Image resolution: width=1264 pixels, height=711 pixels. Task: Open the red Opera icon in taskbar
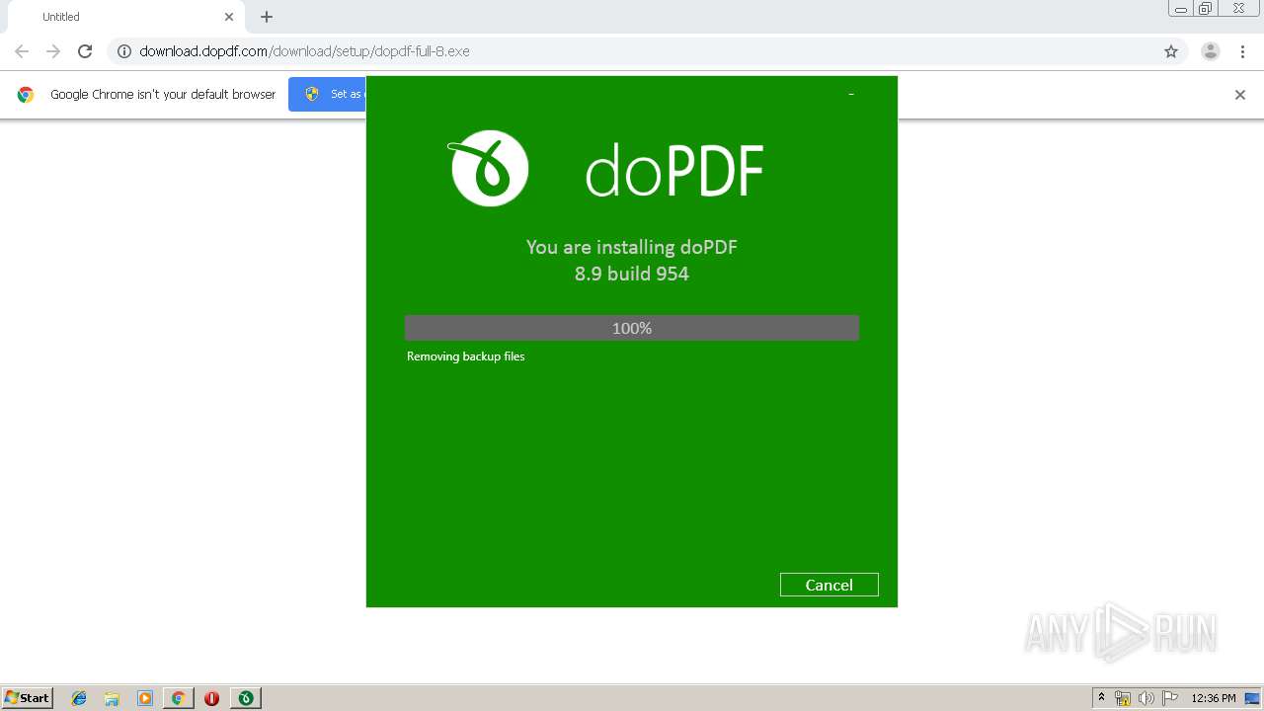tap(211, 698)
